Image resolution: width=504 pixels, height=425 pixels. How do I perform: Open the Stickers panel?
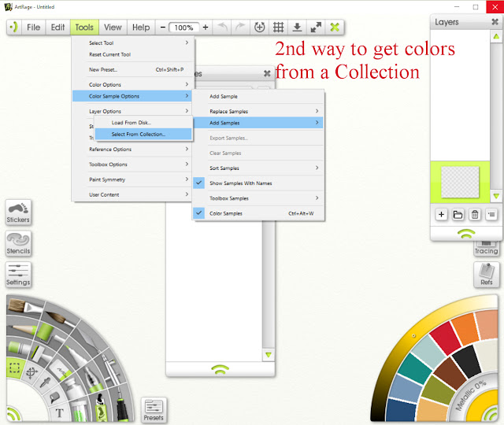[x=18, y=213]
